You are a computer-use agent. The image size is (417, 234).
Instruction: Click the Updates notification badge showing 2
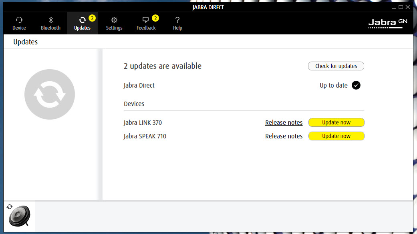92,18
